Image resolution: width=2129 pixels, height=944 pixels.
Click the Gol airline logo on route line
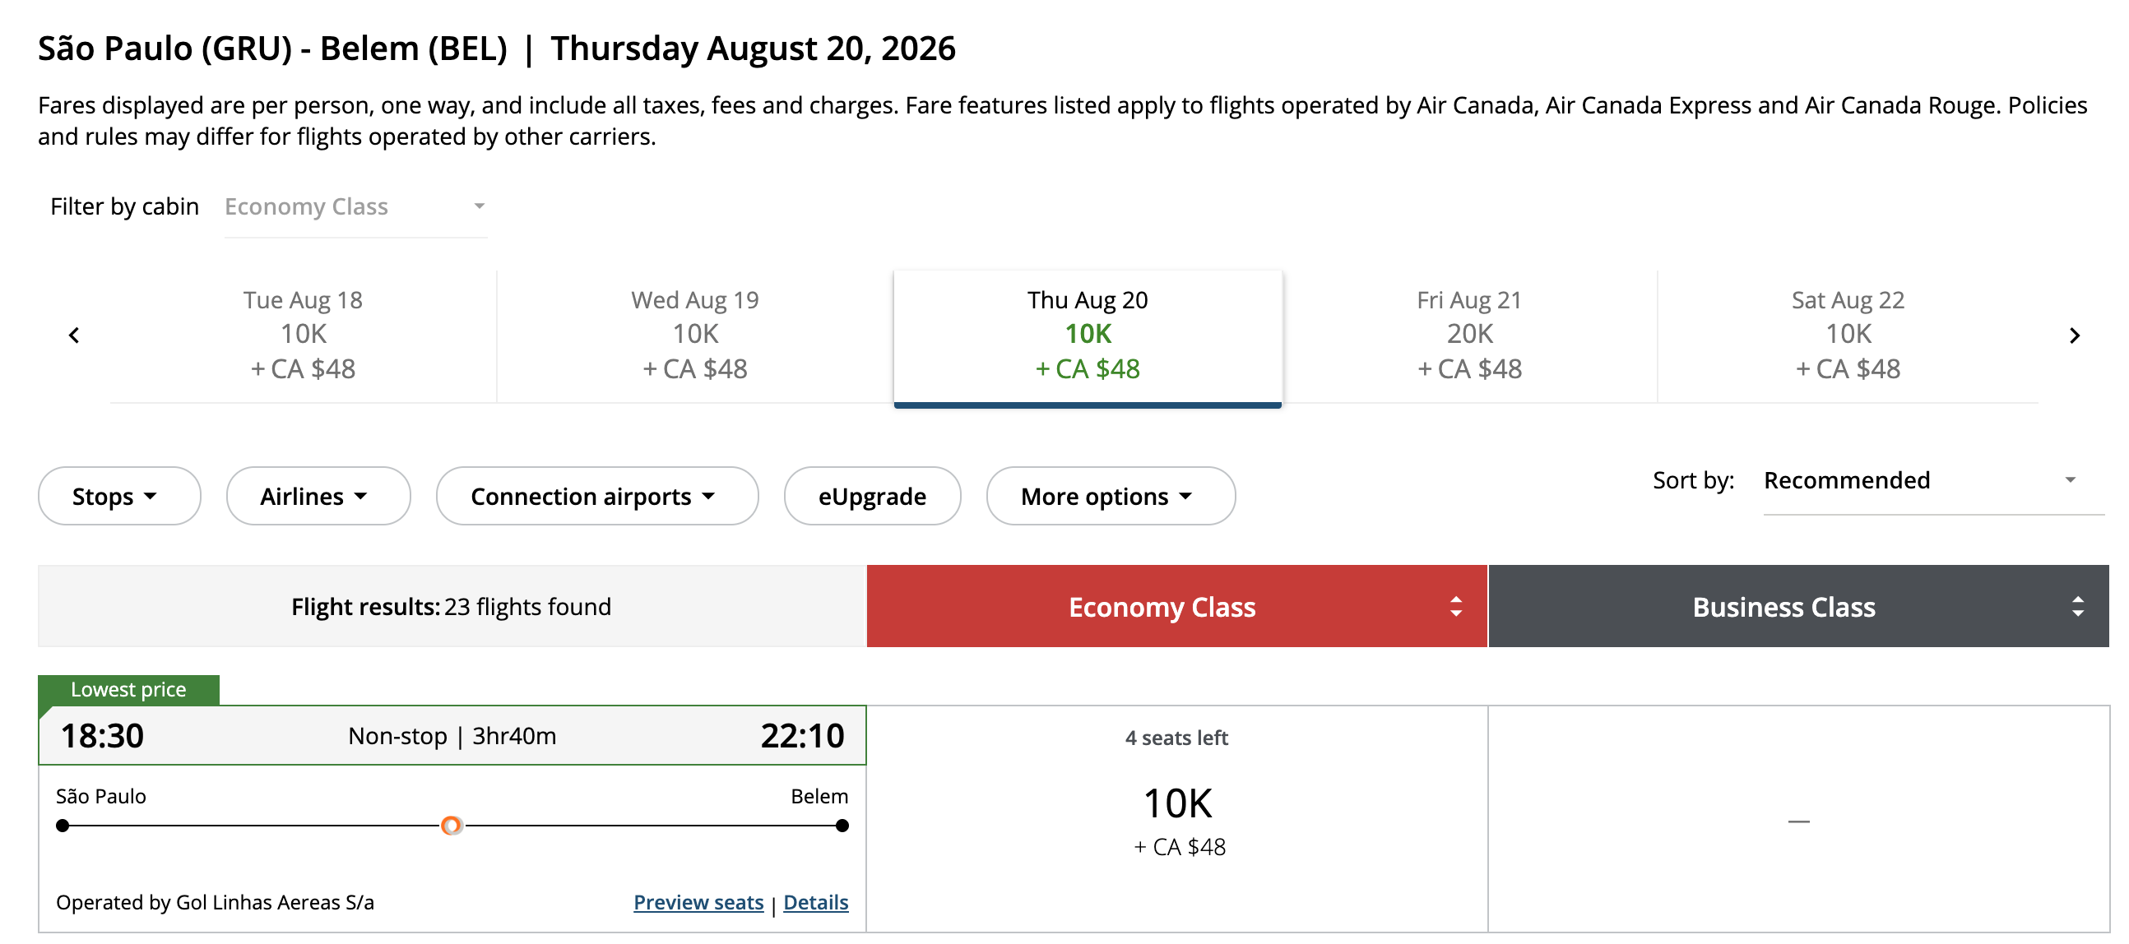pyautogui.click(x=452, y=825)
